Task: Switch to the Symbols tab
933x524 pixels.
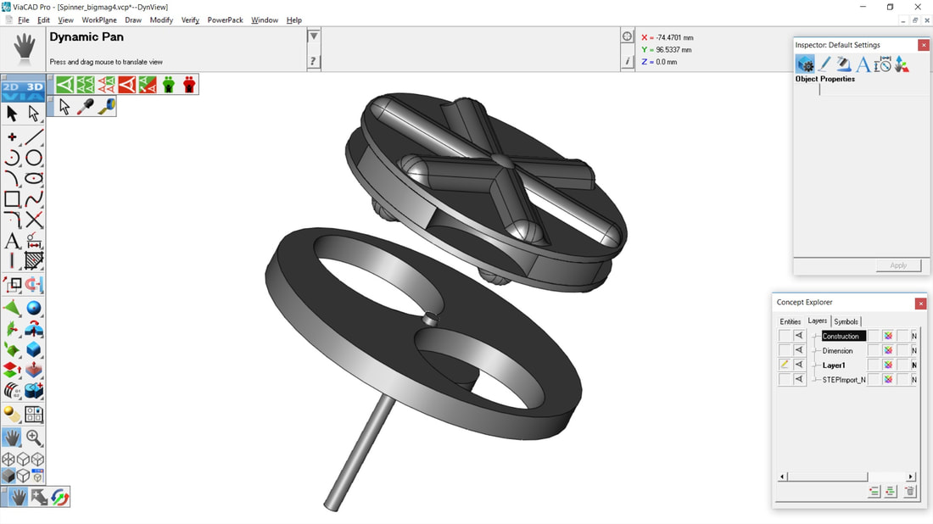Action: [x=846, y=321]
